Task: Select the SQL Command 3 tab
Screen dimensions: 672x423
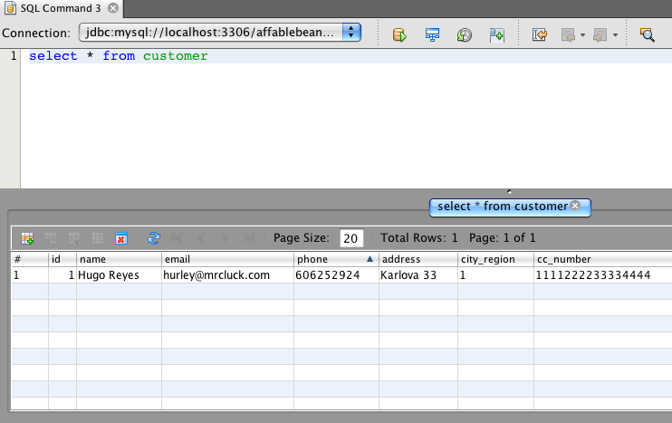Action: [x=54, y=8]
